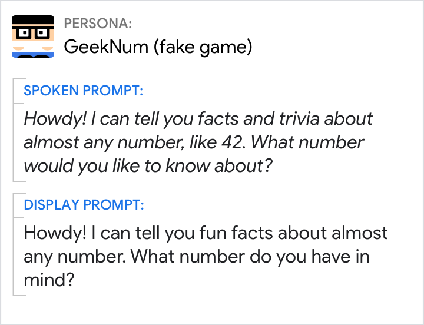Click the DISPLAY PROMPT: heading
424x325 pixels.
coord(84,205)
